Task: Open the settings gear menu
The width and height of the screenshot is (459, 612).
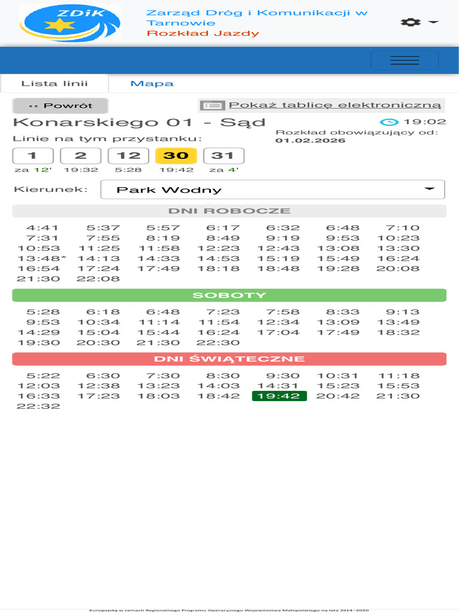Action: (419, 22)
